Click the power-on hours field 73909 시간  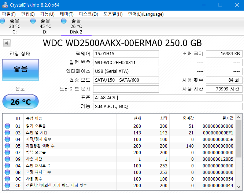[x=224, y=89]
